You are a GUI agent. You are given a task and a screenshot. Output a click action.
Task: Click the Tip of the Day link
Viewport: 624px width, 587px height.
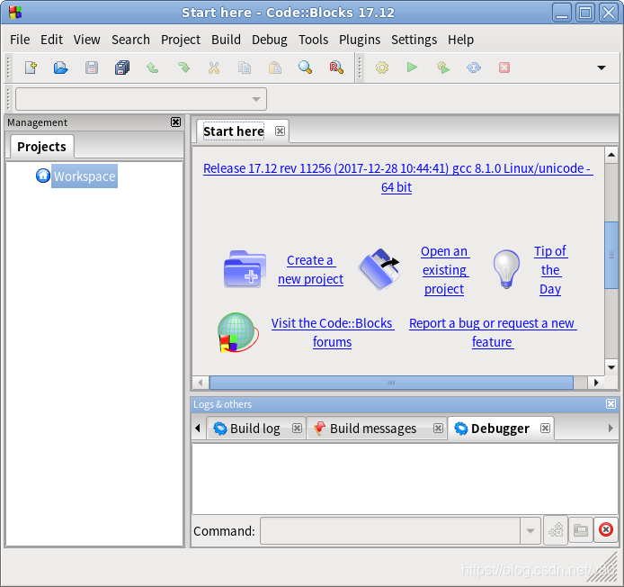550,270
